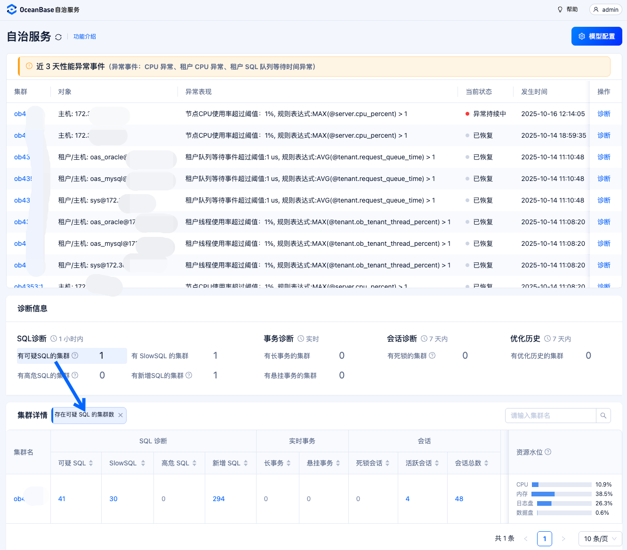
Task: Click the OceanBase logo icon
Action: coord(12,9)
